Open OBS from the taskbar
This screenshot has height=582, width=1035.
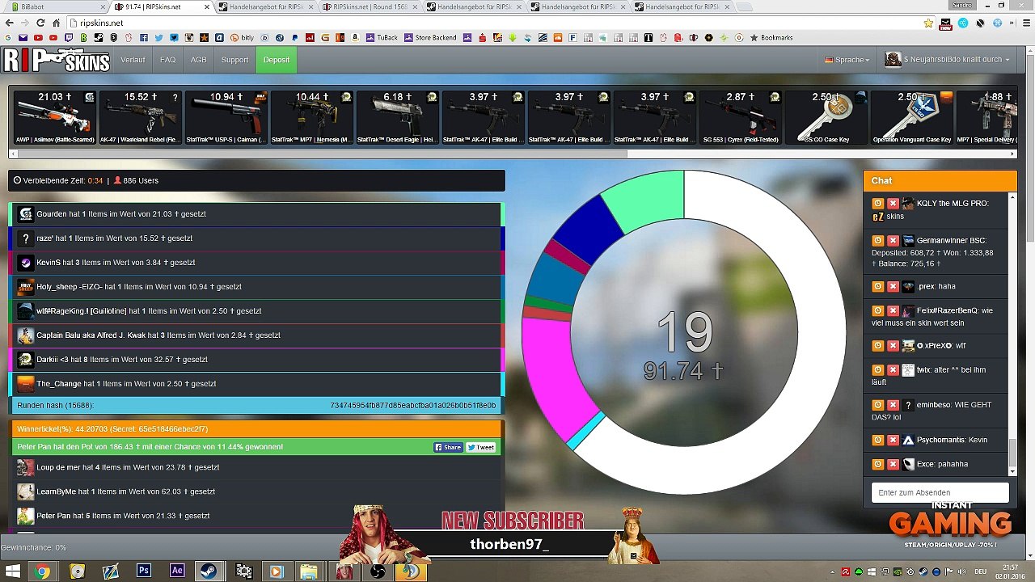tap(377, 571)
